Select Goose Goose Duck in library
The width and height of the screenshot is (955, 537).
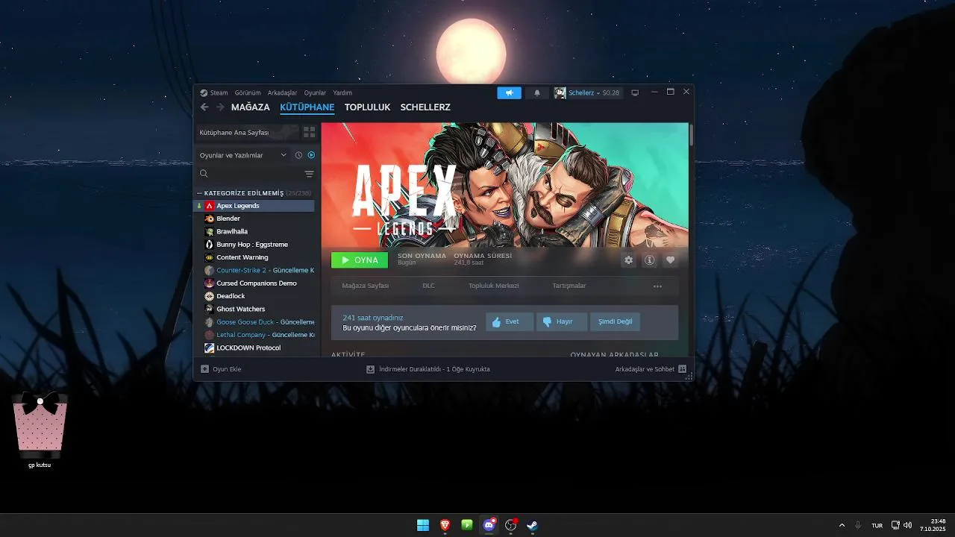point(254,322)
